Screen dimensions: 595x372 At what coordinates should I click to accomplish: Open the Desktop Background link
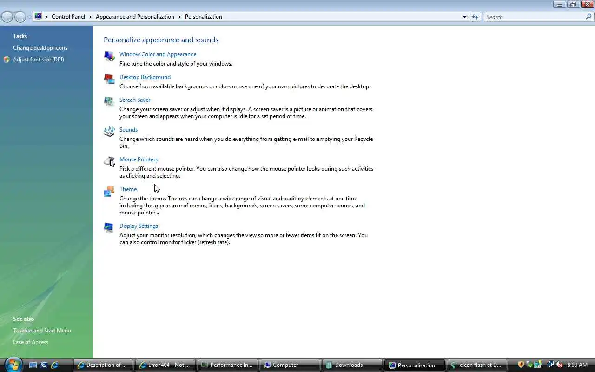click(145, 77)
